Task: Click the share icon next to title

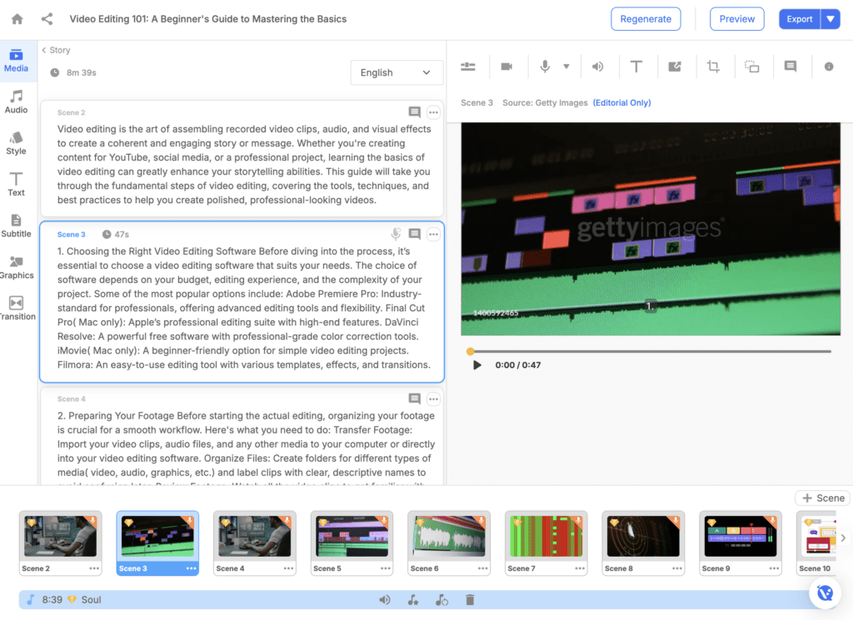Action: (x=47, y=19)
